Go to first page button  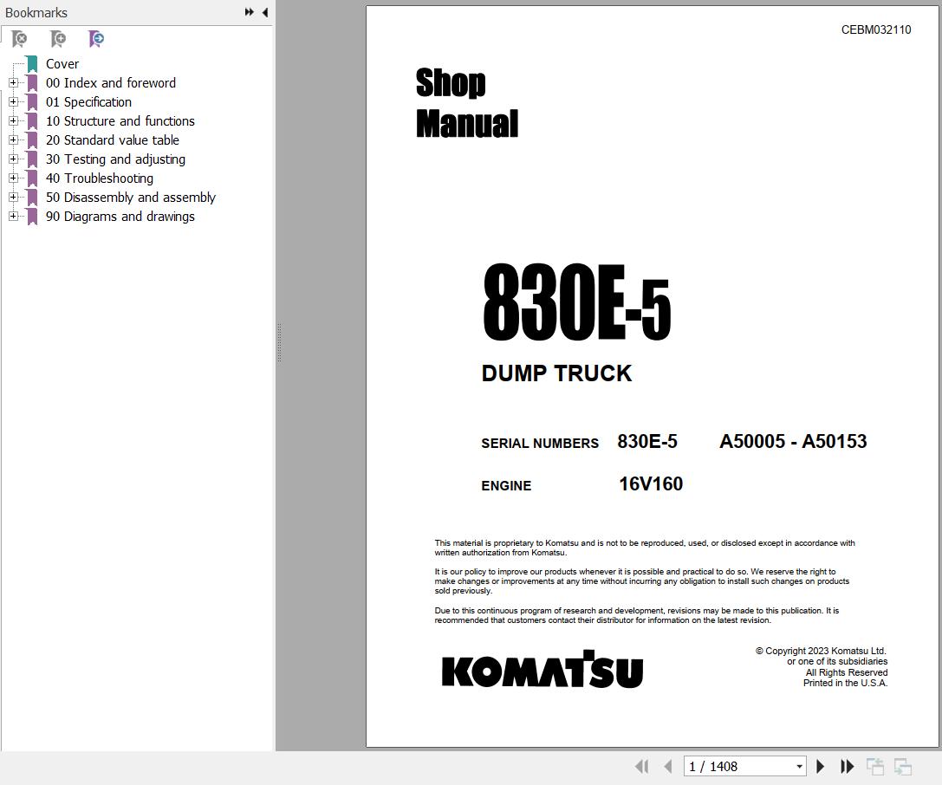[641, 767]
